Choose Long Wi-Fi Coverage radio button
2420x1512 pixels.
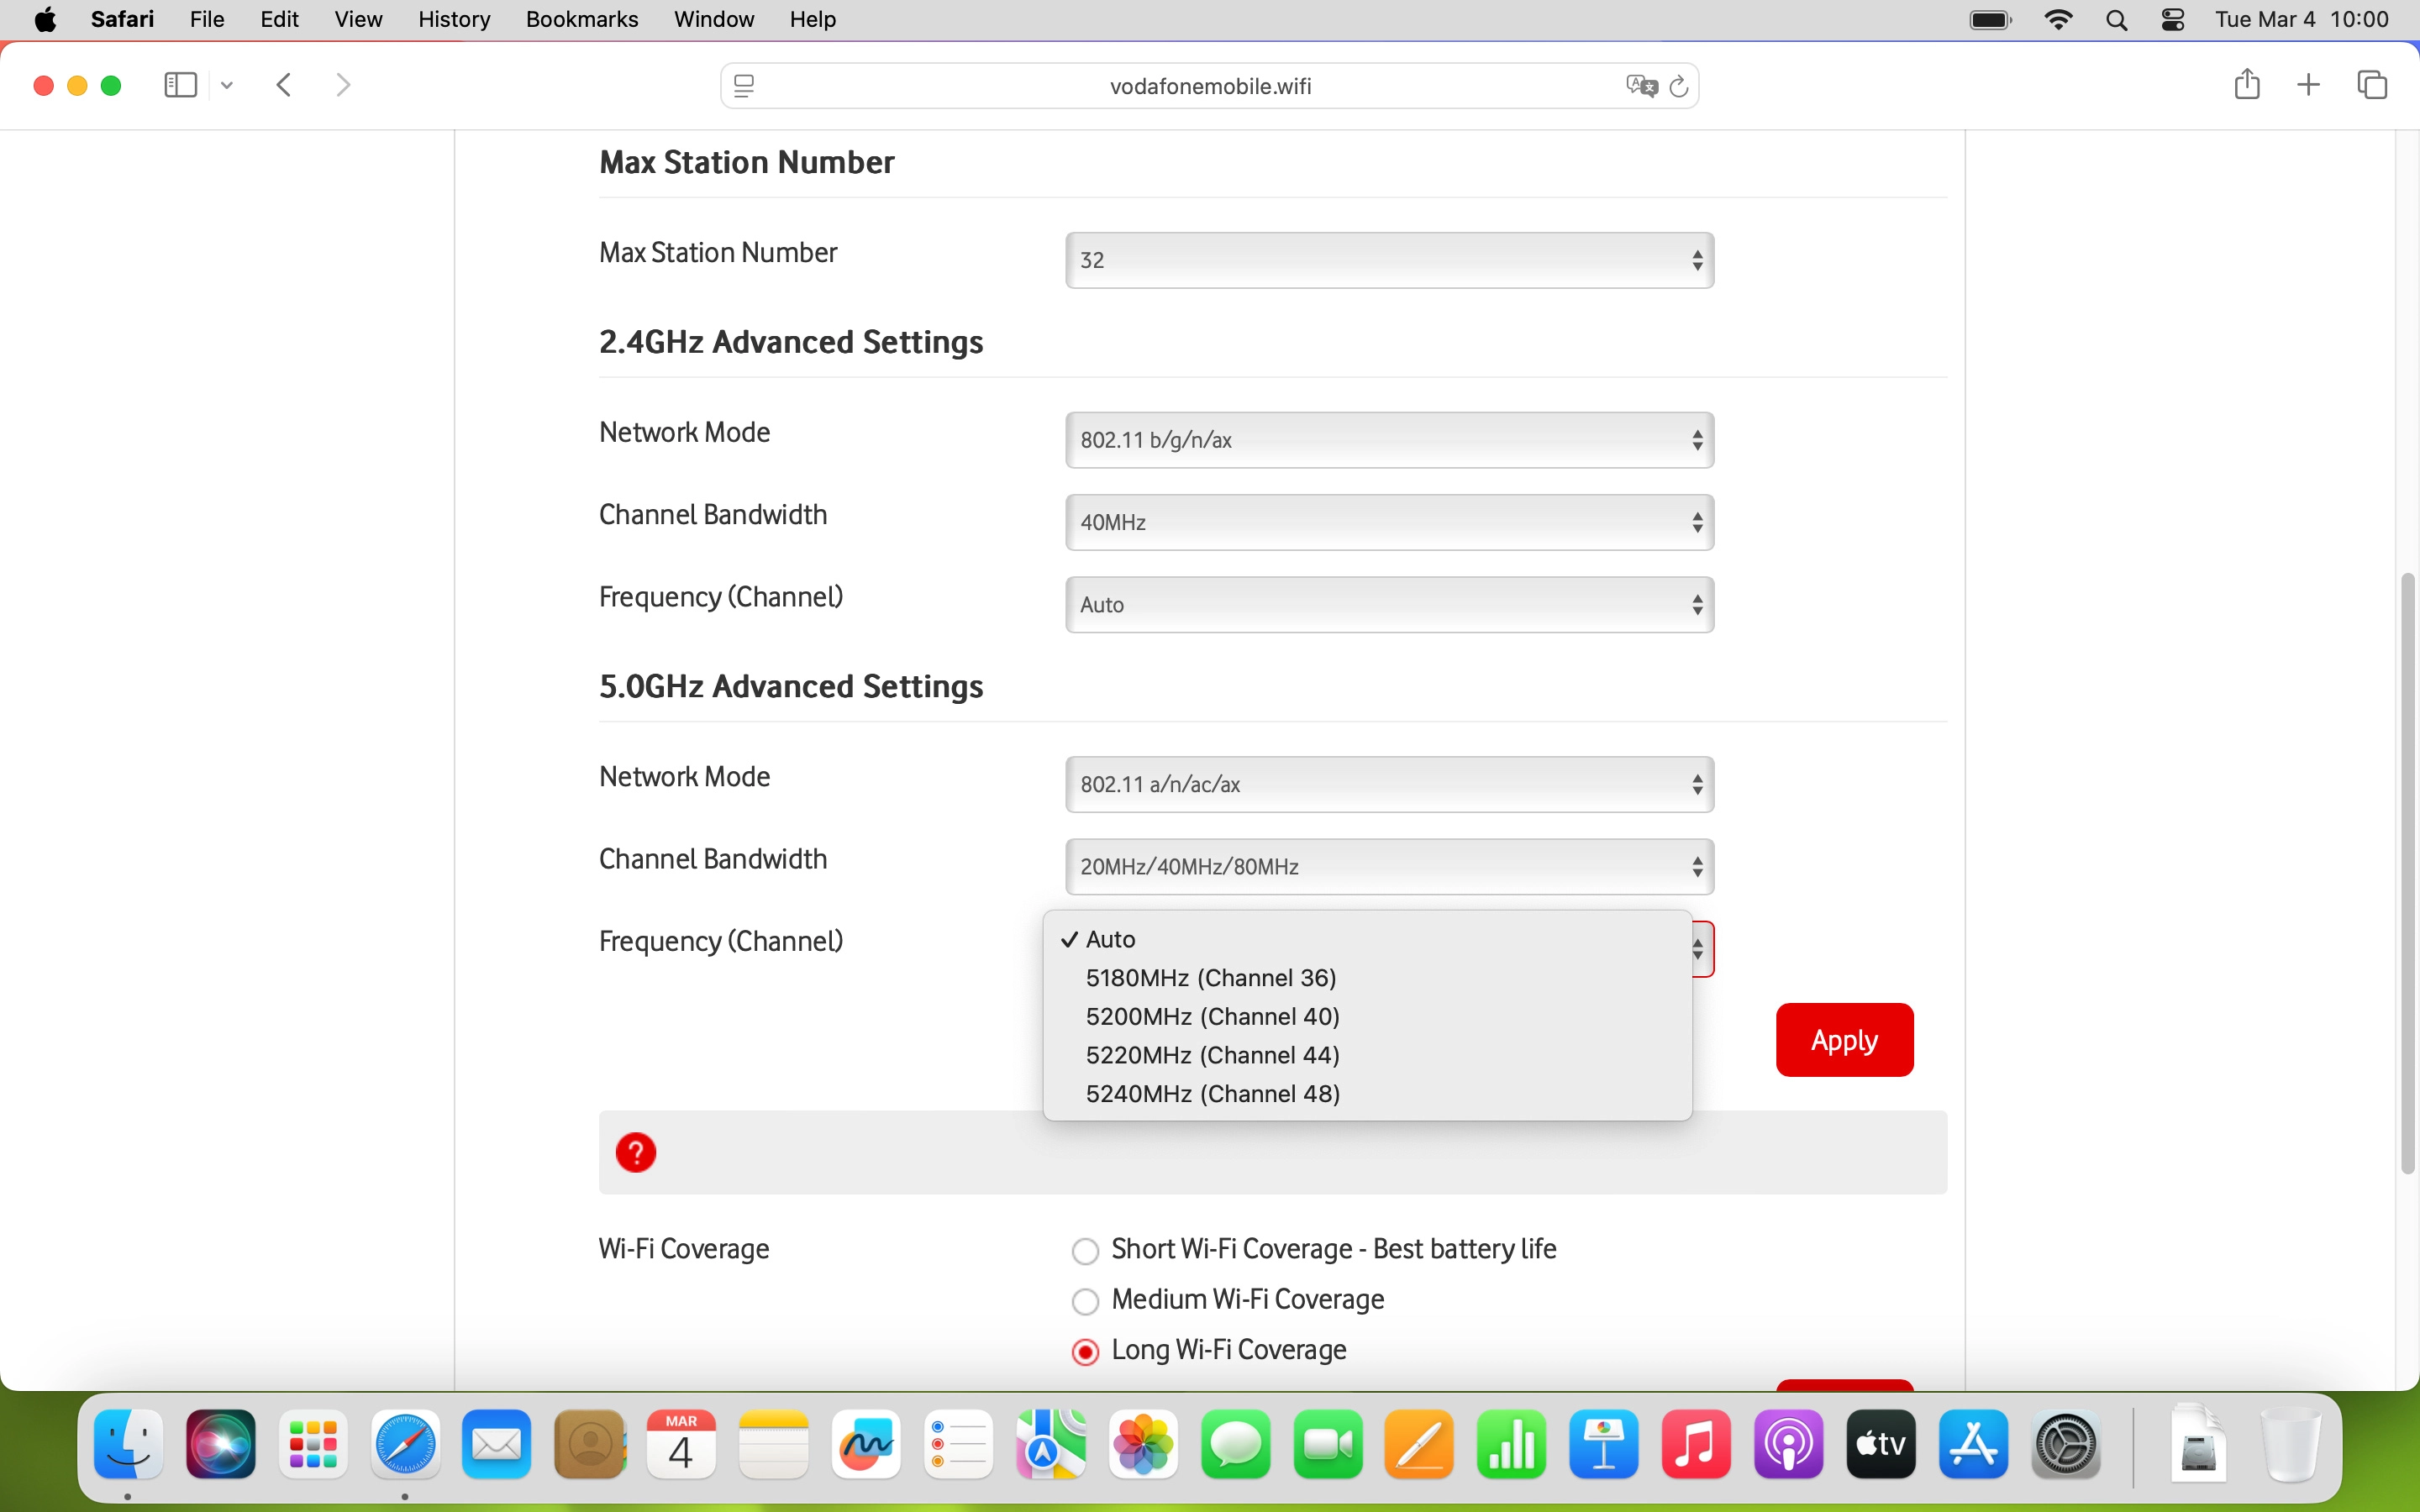(x=1085, y=1352)
